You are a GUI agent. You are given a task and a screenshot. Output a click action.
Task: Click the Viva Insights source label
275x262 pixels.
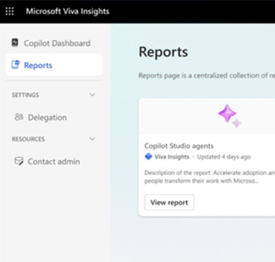[172, 157]
